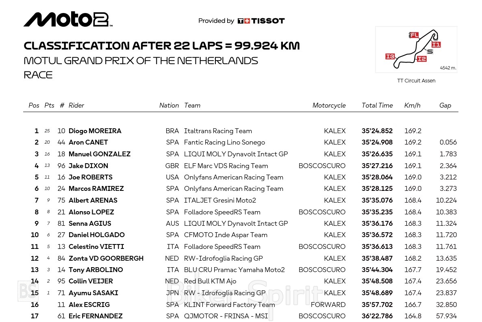Click the Total Time column header
Image resolution: width=482 pixels, height=322 pixels.
coord(377,105)
